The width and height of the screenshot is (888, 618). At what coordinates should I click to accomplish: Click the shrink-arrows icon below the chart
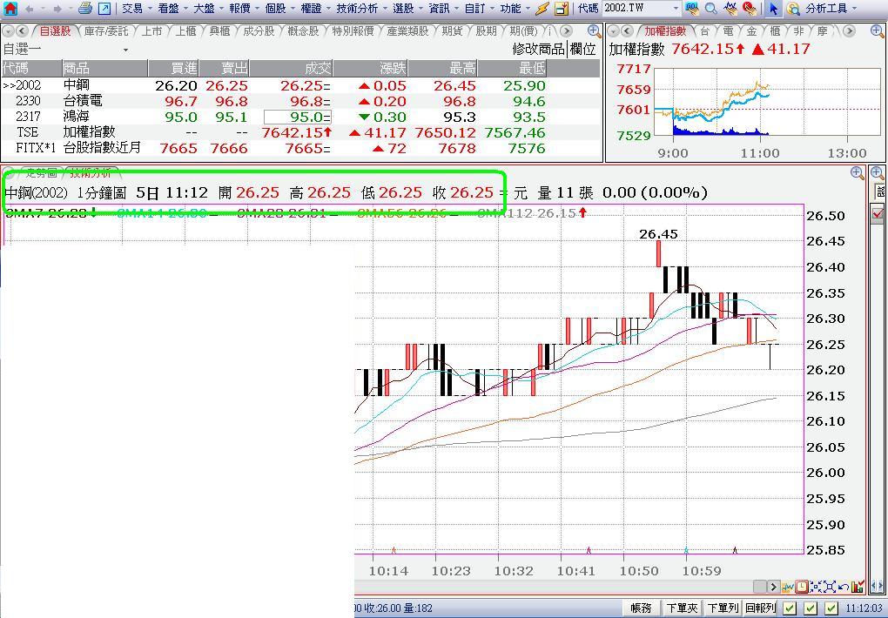[816, 587]
